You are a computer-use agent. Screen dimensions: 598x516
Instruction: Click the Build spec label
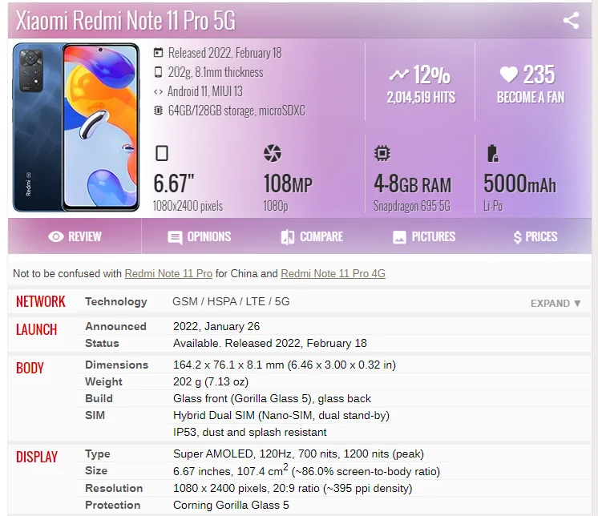(99, 398)
